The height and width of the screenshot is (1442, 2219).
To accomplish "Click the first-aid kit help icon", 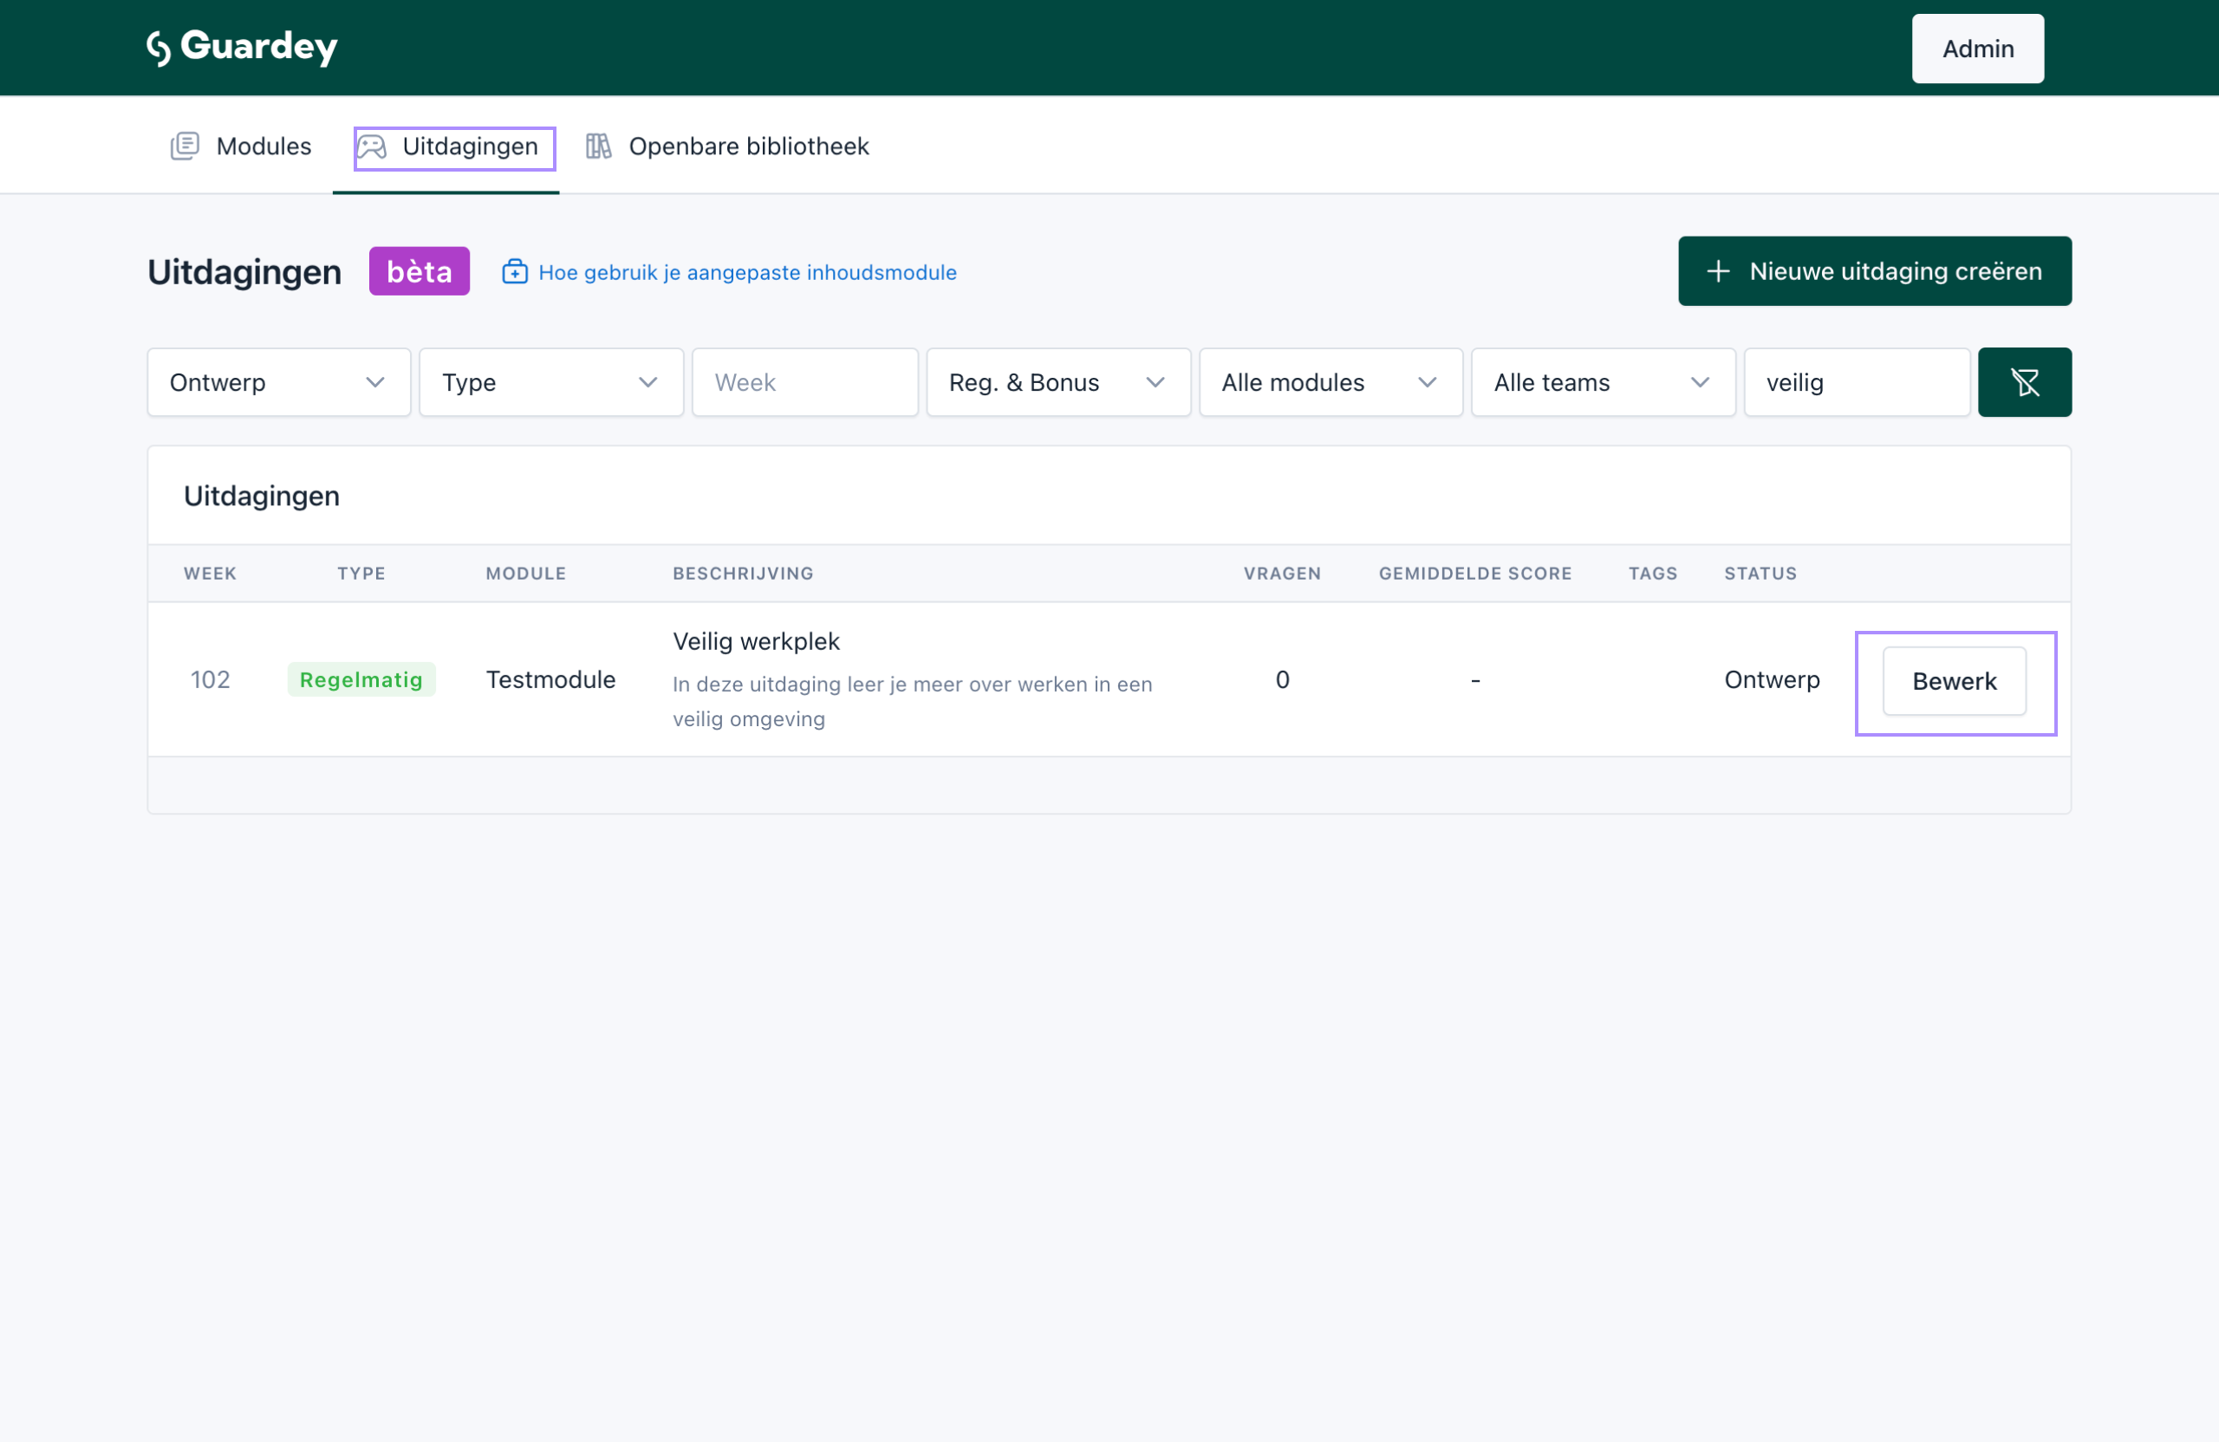I will pos(515,272).
